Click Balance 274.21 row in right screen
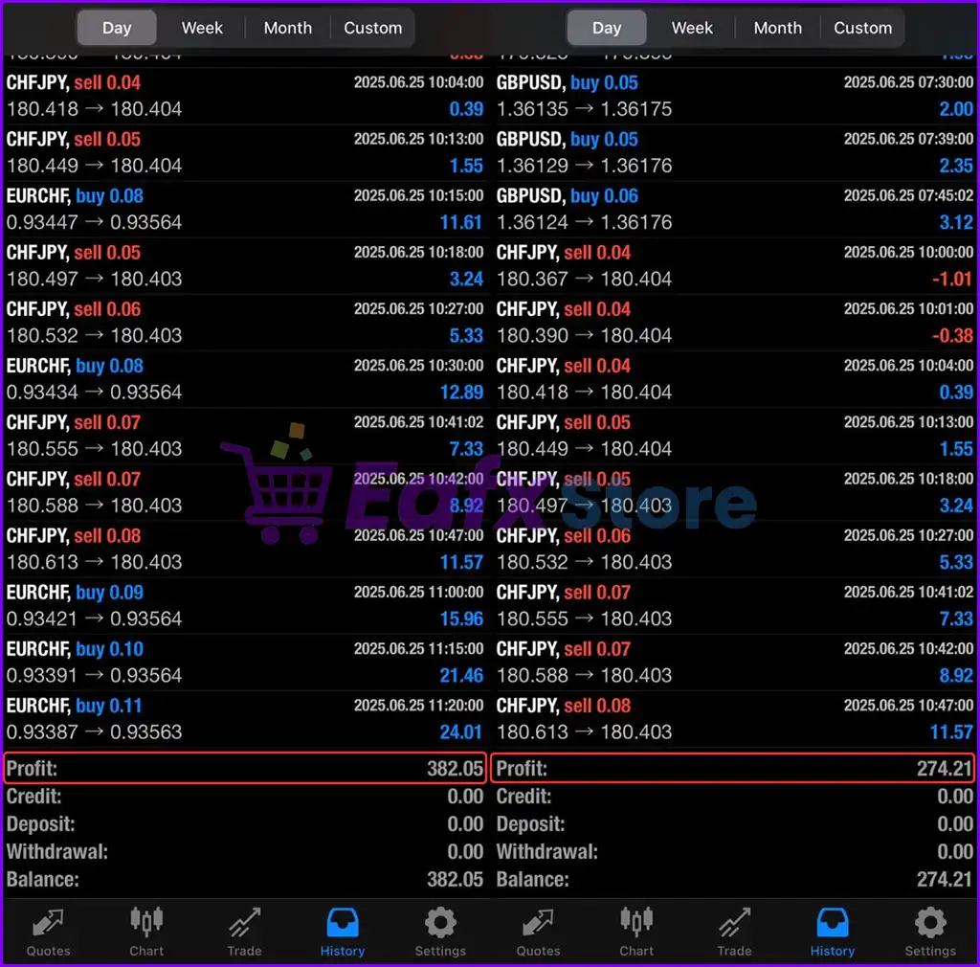 pos(735,880)
